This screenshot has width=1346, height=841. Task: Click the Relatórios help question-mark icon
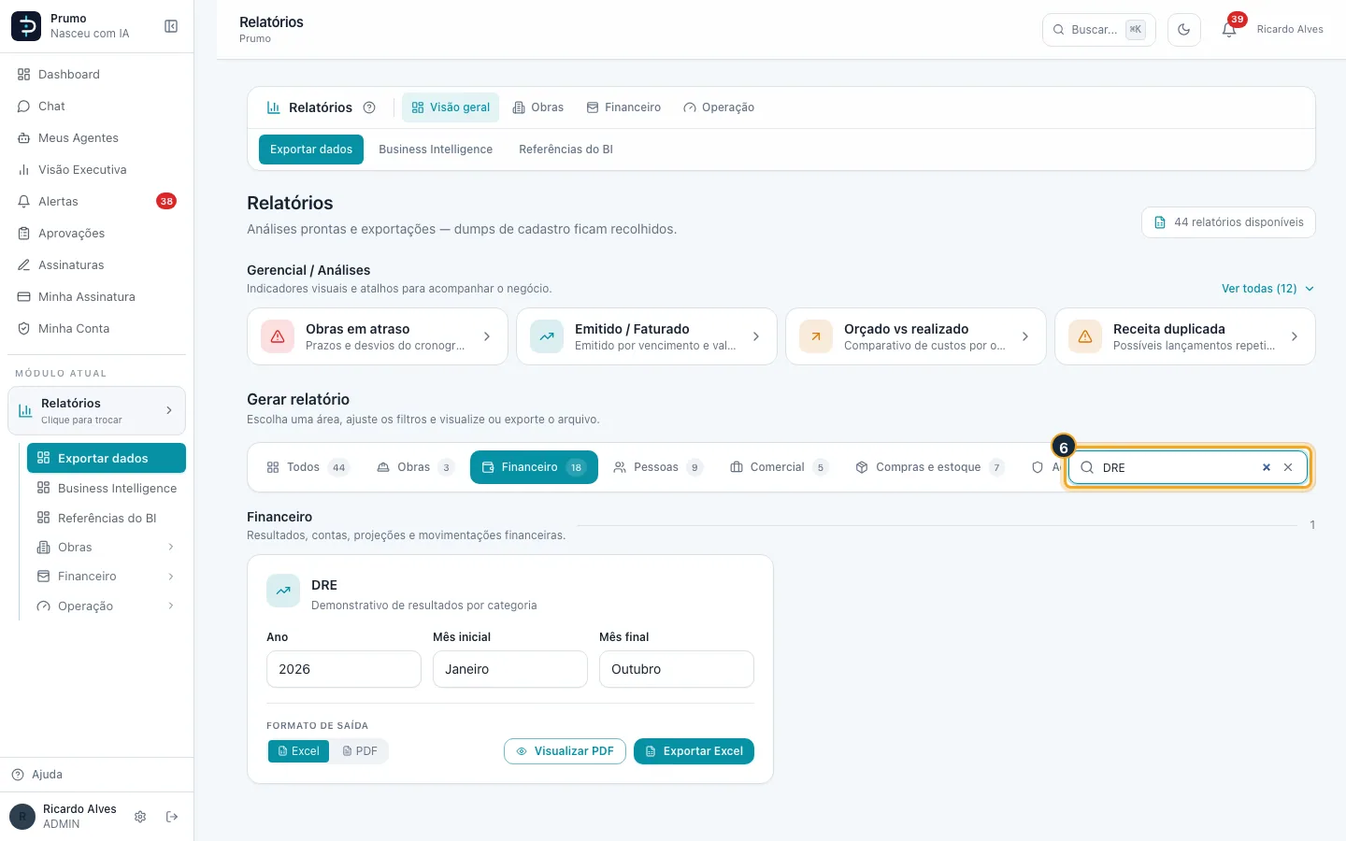click(x=369, y=107)
